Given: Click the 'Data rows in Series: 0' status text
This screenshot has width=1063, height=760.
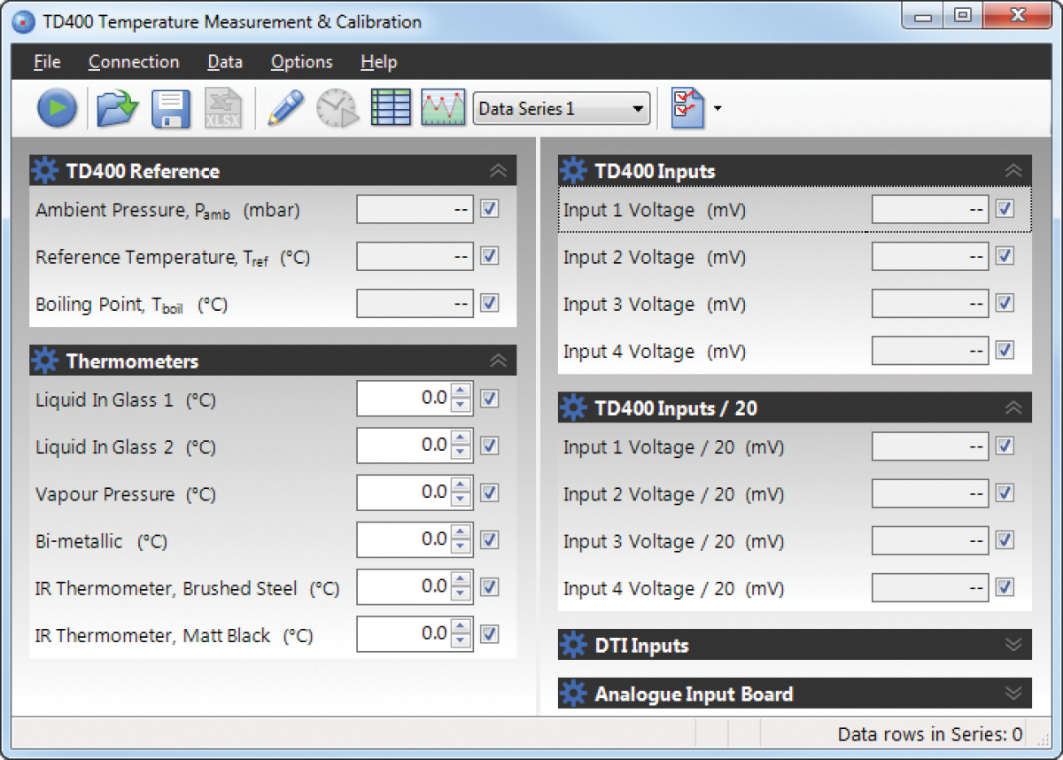Looking at the screenshot, I should tap(930, 733).
